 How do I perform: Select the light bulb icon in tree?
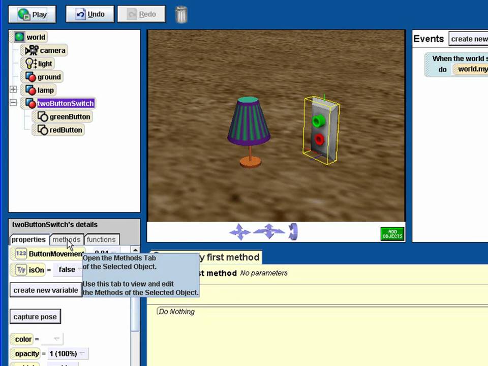click(31, 64)
